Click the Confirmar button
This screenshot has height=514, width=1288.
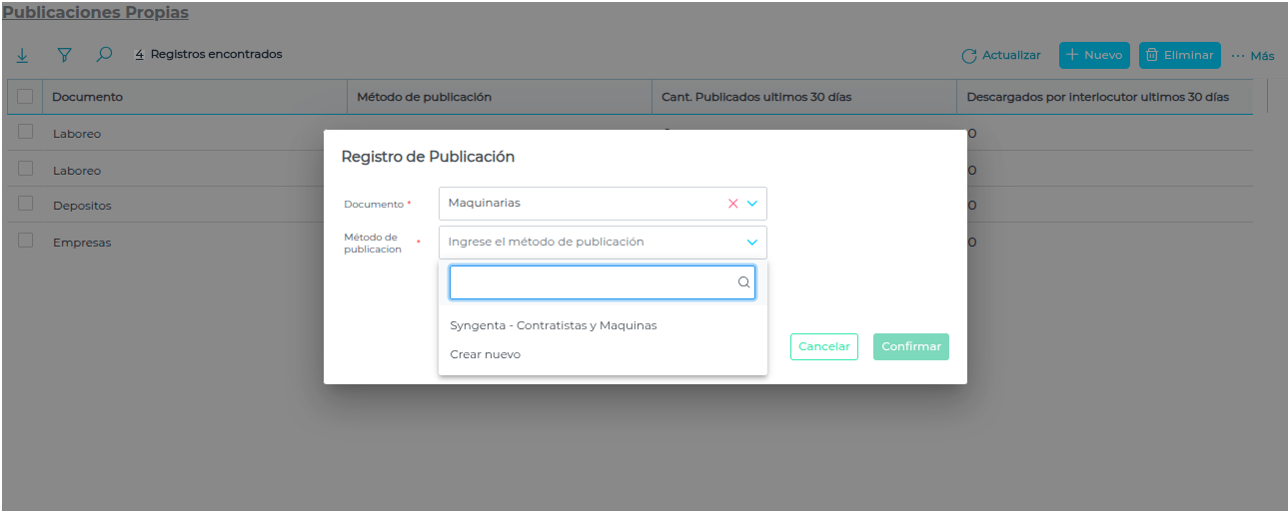pos(911,346)
